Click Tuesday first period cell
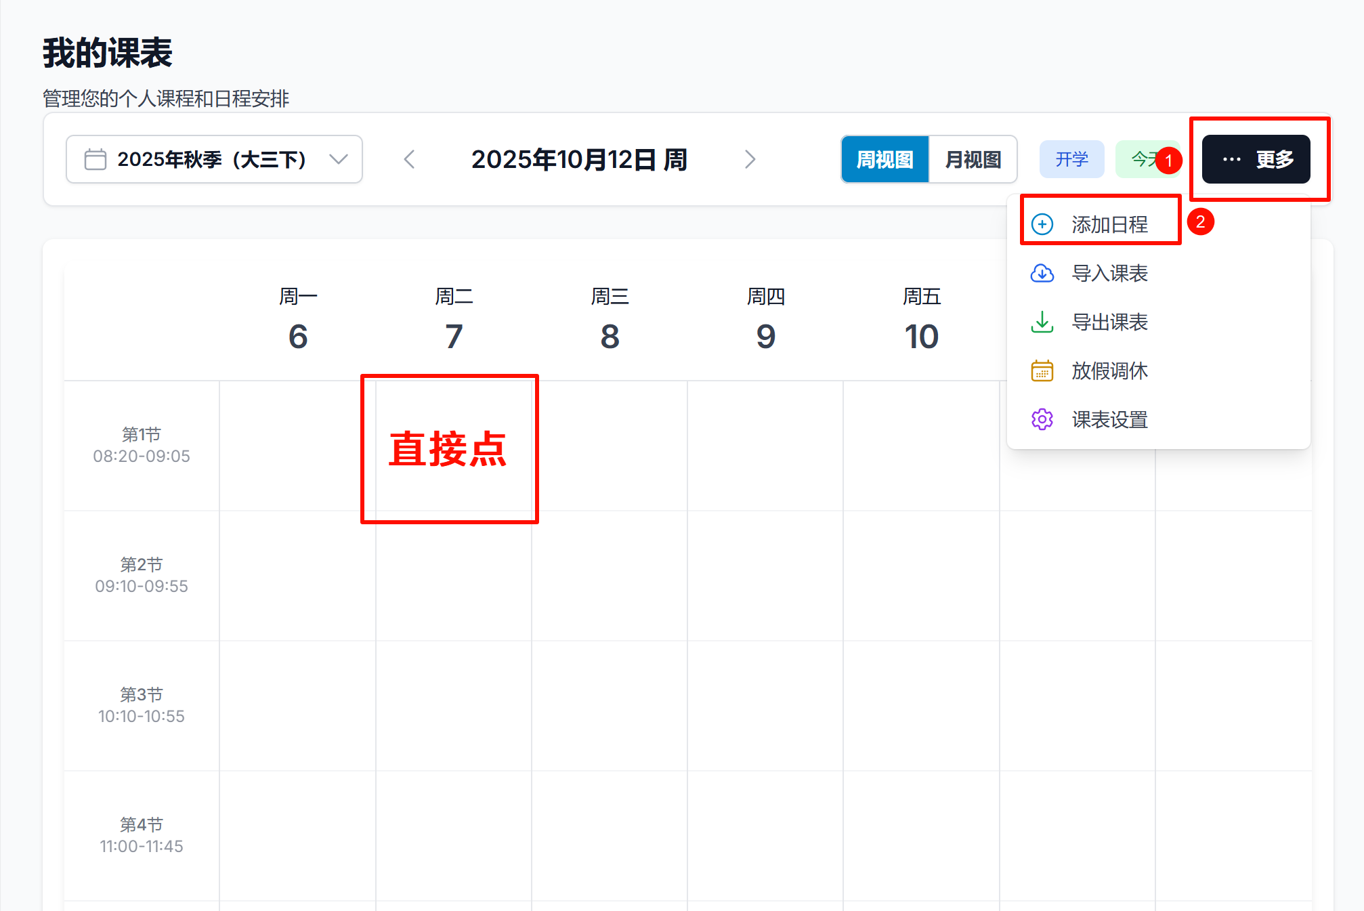Viewport: 1364px width, 911px height. tap(452, 446)
